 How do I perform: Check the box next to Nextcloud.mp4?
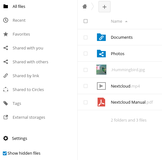(86, 86)
